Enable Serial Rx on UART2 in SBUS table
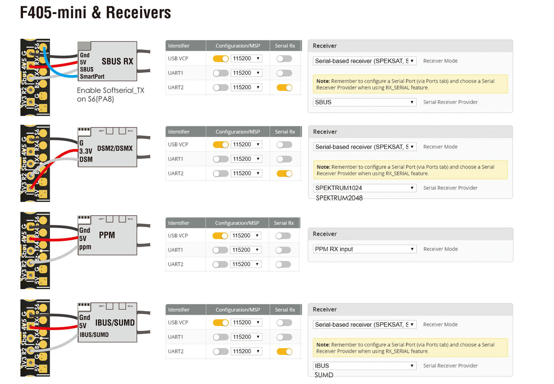The height and width of the screenshot is (384, 554). point(284,87)
